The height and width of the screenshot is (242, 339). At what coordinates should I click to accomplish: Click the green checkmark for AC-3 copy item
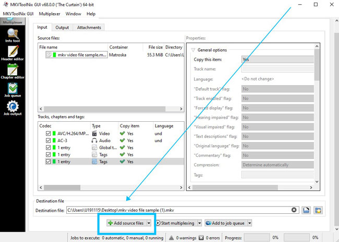click(x=123, y=141)
